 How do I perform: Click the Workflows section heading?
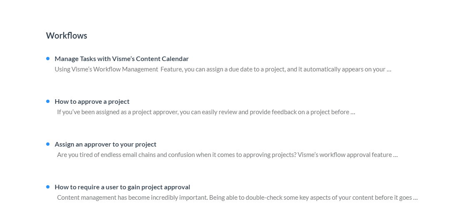pos(67,36)
